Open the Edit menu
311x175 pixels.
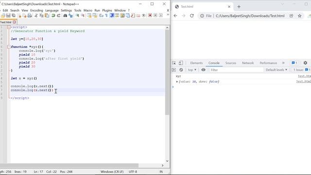[x=5, y=10]
